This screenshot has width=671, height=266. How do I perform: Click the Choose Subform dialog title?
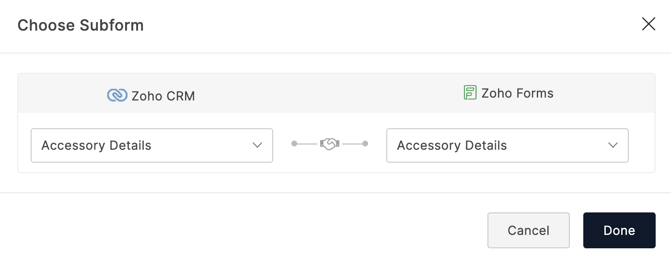click(81, 25)
